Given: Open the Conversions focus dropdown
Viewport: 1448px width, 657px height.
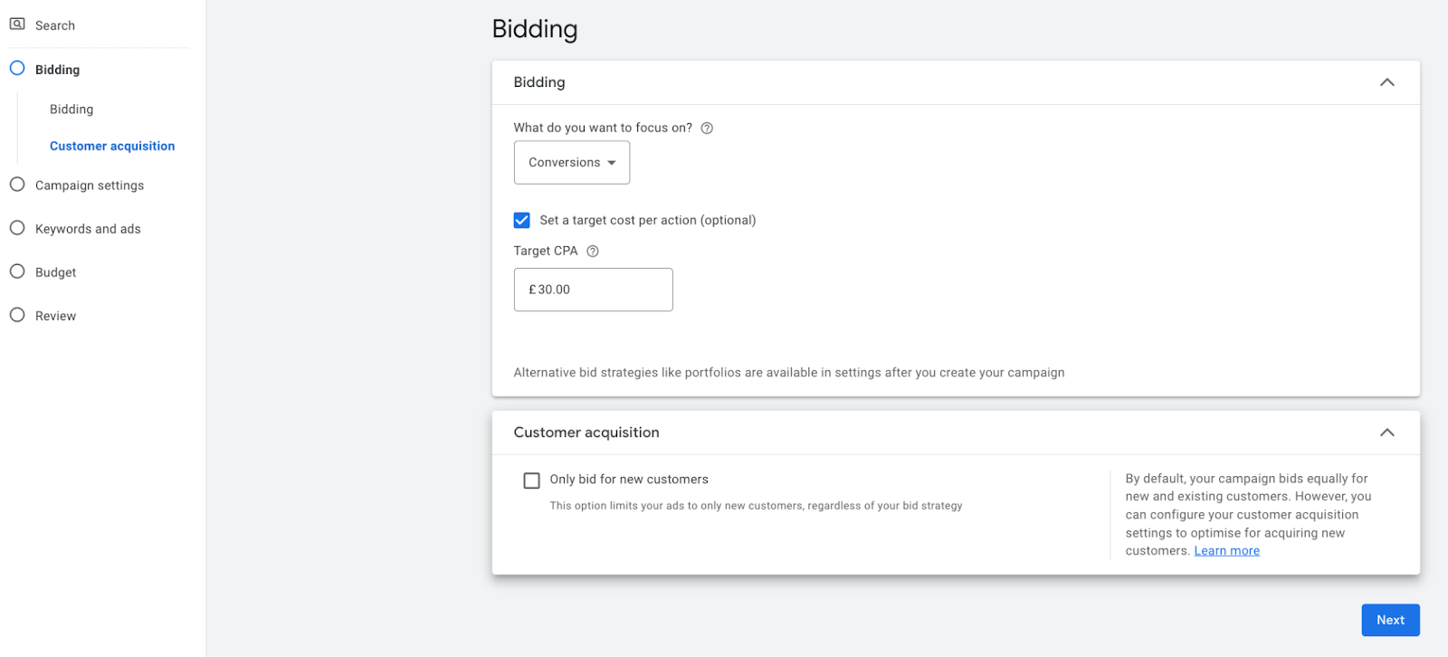Looking at the screenshot, I should [x=572, y=163].
